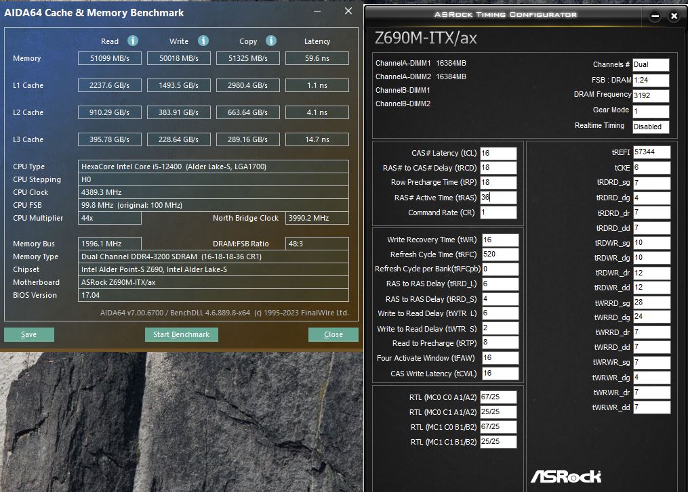Click the tRDWR_dg value field
688x492 pixels.
click(x=651, y=258)
